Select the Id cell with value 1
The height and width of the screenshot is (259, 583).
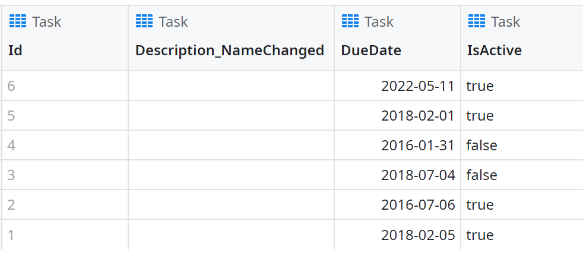pyautogui.click(x=11, y=235)
